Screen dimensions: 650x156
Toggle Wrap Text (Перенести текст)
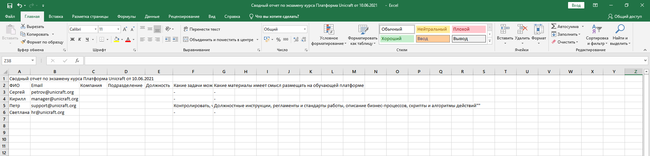coord(202,29)
